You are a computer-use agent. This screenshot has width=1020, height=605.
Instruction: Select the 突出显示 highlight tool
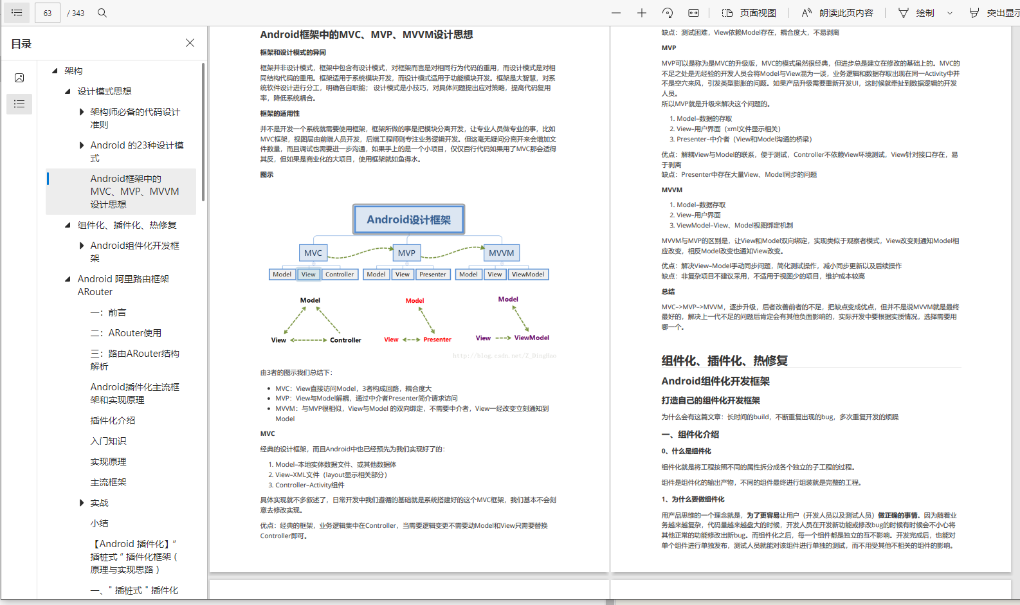[x=994, y=13]
